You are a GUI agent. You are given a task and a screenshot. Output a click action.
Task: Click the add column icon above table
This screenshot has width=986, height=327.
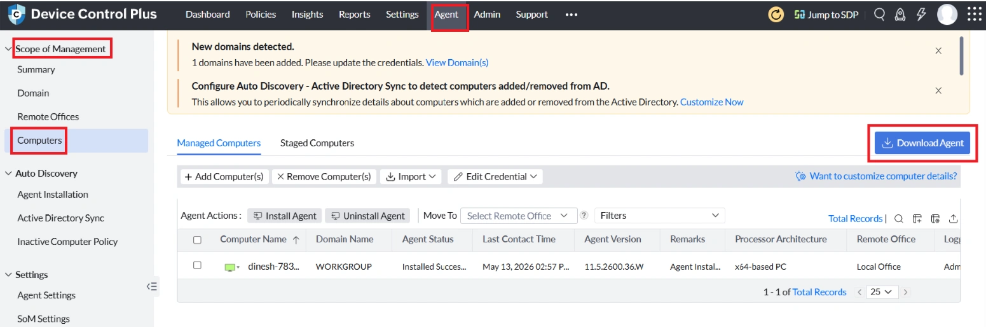(917, 219)
